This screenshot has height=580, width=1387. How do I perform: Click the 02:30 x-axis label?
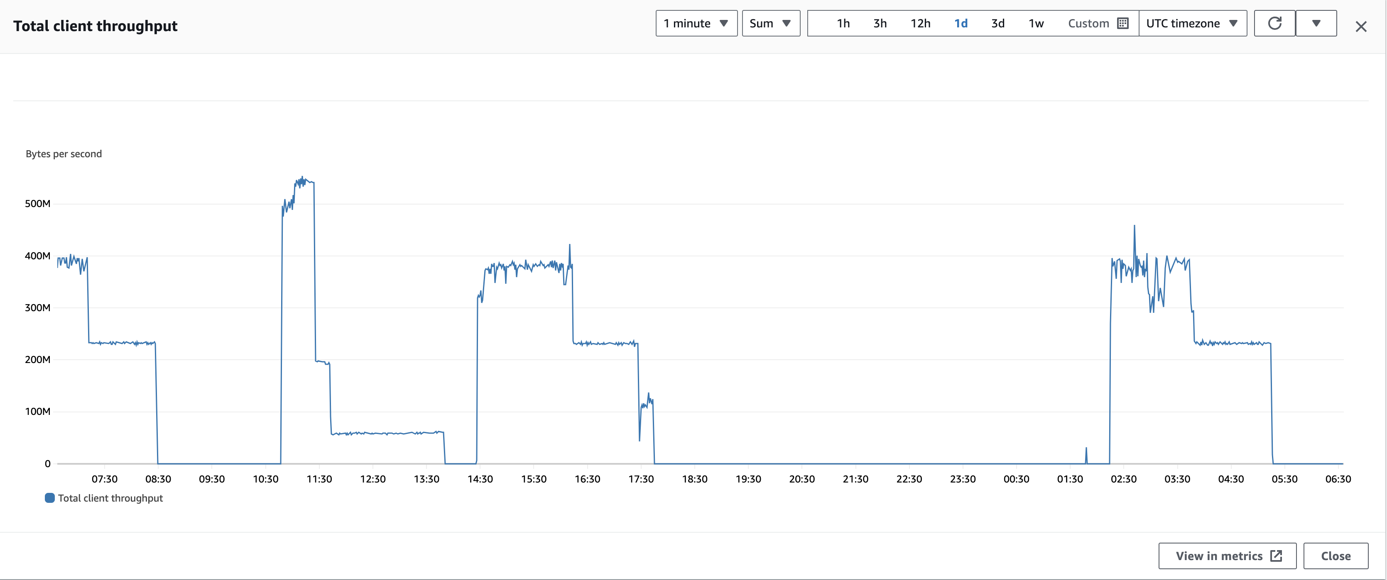click(x=1123, y=479)
